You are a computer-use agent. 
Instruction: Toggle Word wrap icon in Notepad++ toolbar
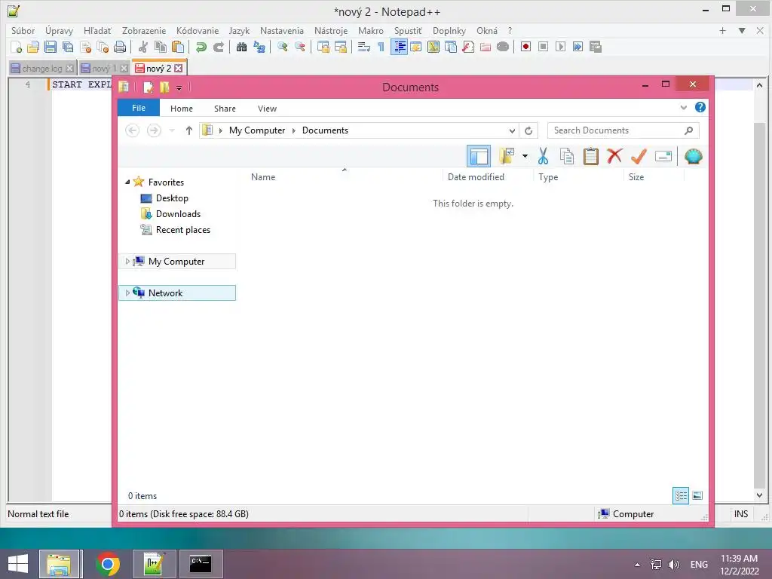[364, 47]
